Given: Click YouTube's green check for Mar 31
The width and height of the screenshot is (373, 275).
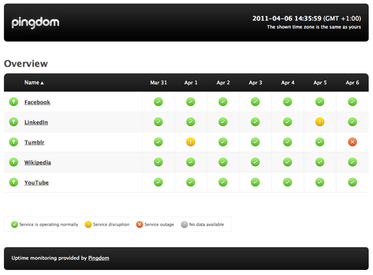Looking at the screenshot, I should click(x=158, y=182).
